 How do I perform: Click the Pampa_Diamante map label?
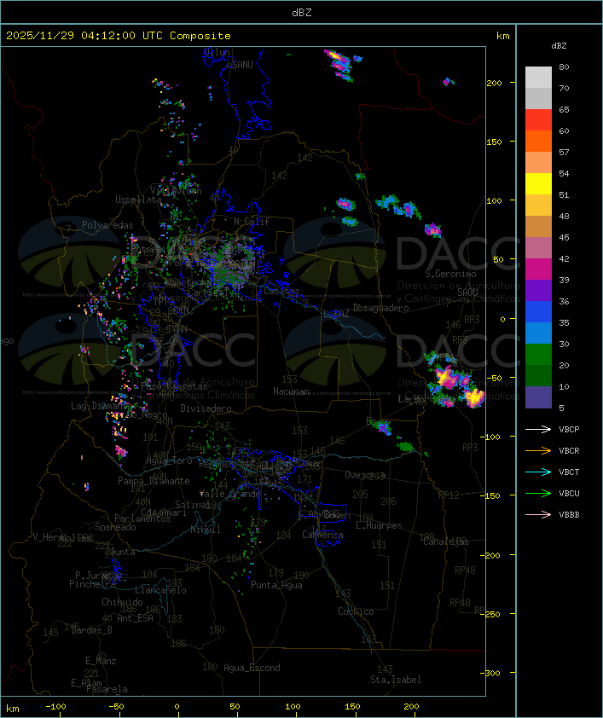154,481
